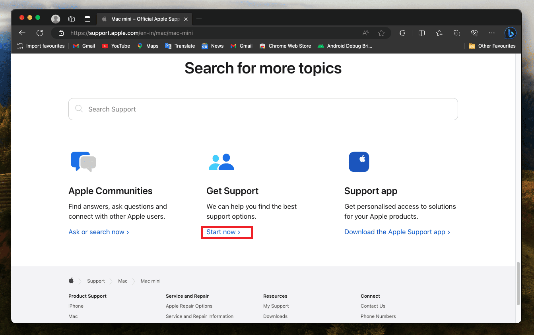Click the Search for more topics heading
This screenshot has width=534, height=335.
click(263, 68)
